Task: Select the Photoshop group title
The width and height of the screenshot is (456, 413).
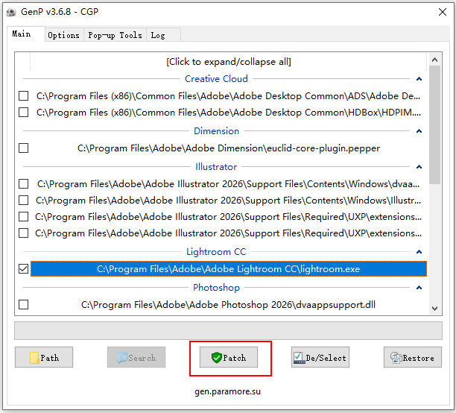Action: pyautogui.click(x=216, y=288)
